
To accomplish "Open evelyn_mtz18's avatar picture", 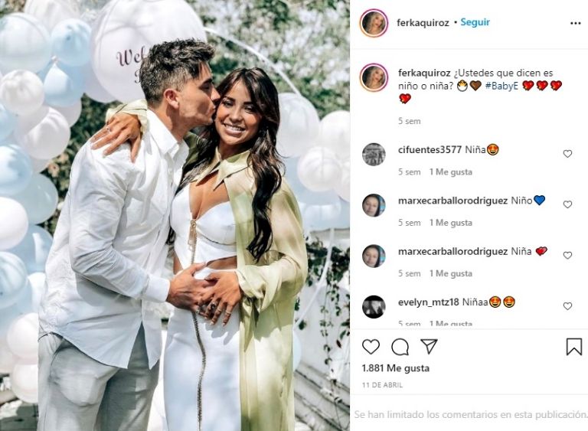I will (374, 306).
